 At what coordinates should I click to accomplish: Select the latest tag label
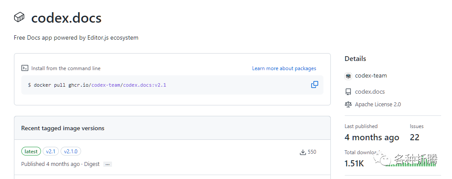point(31,151)
